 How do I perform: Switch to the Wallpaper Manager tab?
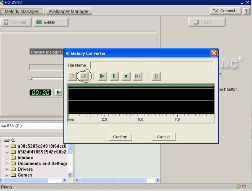(69, 11)
